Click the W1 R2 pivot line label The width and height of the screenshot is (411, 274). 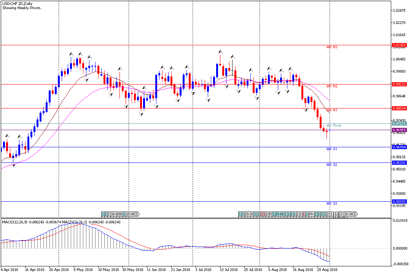coord(332,86)
